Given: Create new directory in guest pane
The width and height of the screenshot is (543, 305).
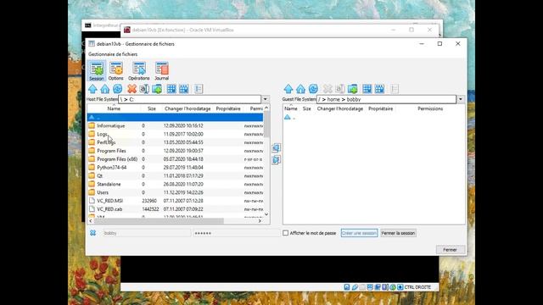Looking at the screenshot, I should [353, 89].
